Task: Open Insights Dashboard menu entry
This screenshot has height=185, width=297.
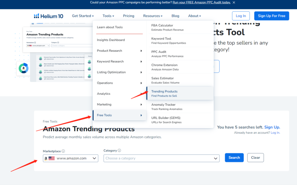Action: [x=111, y=40]
